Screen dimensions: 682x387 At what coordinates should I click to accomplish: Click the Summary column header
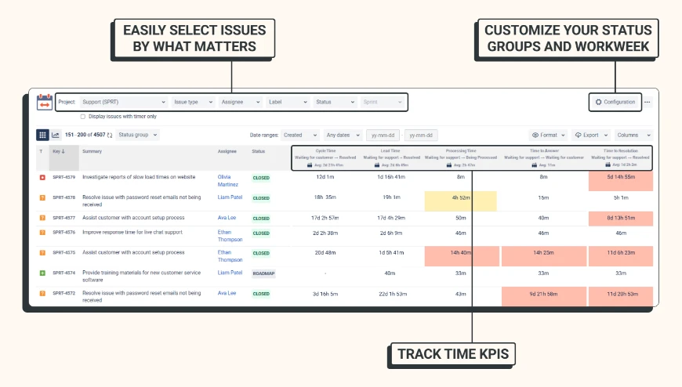93,151
